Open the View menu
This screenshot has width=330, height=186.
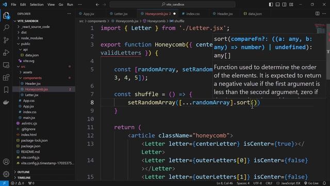pos(51,5)
